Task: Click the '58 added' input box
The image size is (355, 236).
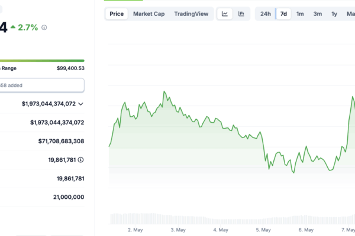Action: pos(42,86)
